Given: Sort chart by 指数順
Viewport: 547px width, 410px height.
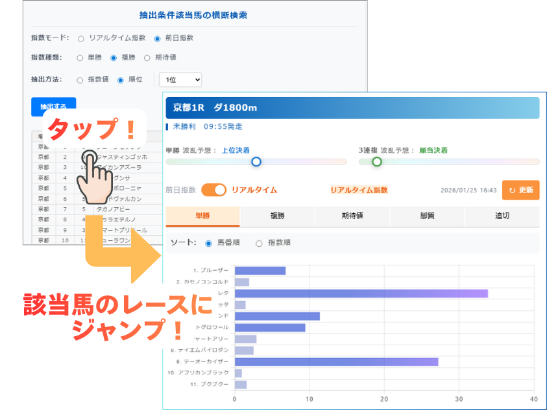Looking at the screenshot, I should [259, 244].
